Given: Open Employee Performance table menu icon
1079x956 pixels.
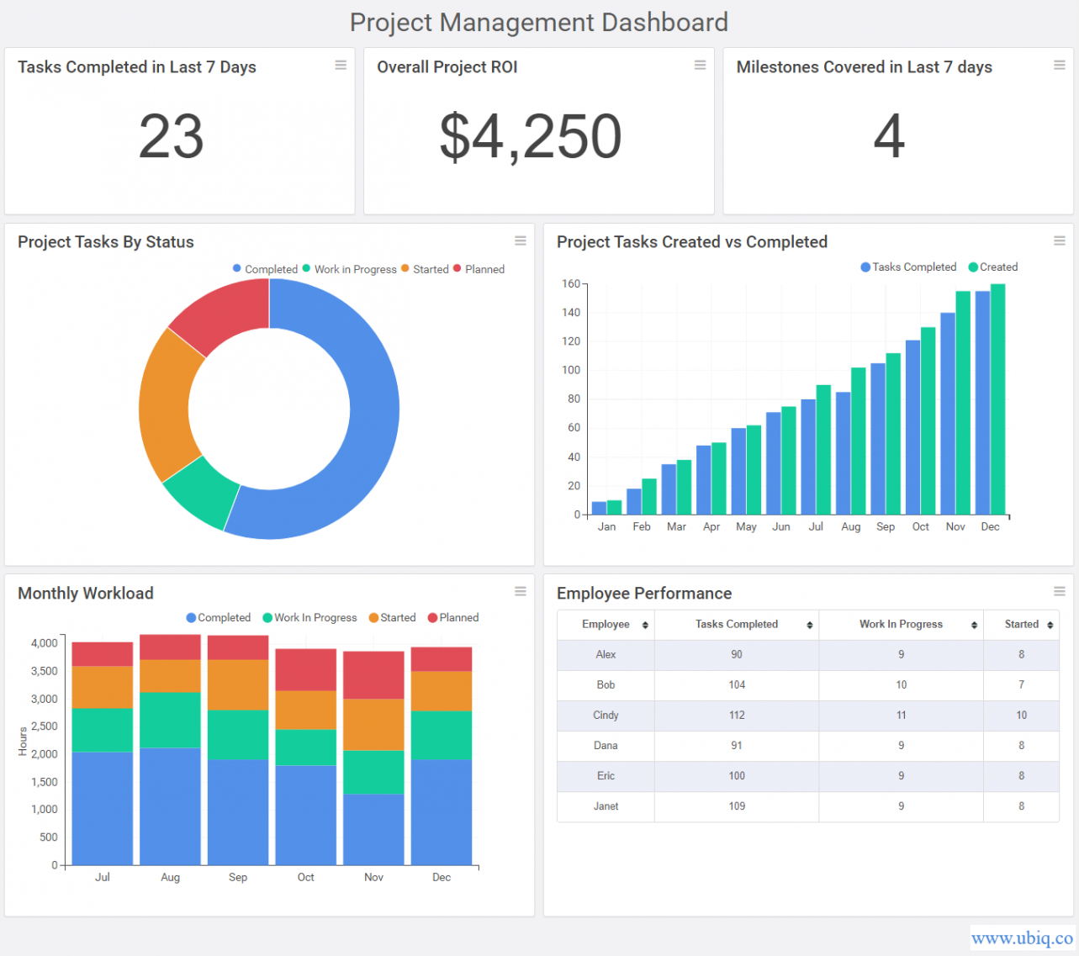Looking at the screenshot, I should [x=1059, y=592].
